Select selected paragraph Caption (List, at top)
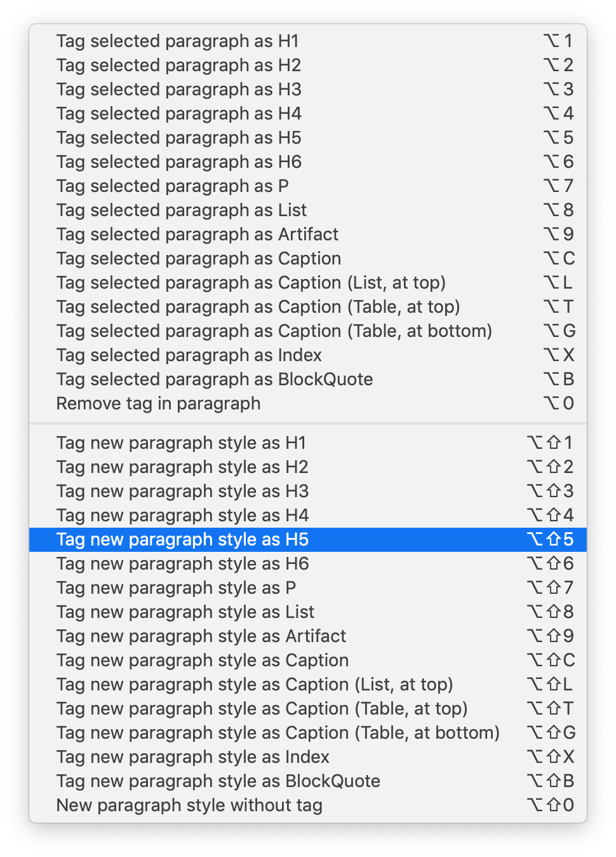This screenshot has height=857, width=616. point(308,282)
